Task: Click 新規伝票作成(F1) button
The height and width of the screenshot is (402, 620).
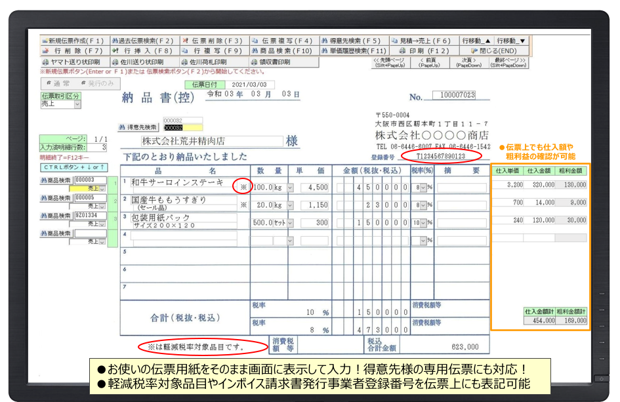Action: pos(74,41)
